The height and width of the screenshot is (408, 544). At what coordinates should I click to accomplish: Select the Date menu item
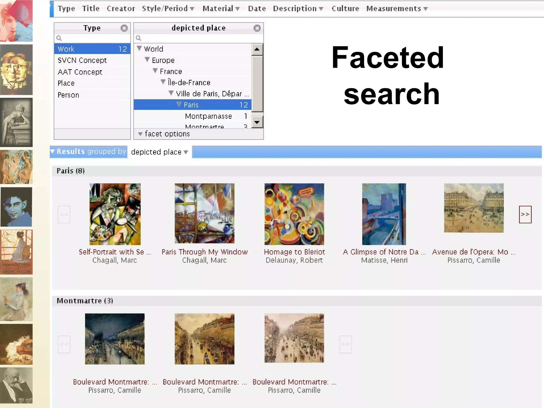(257, 8)
